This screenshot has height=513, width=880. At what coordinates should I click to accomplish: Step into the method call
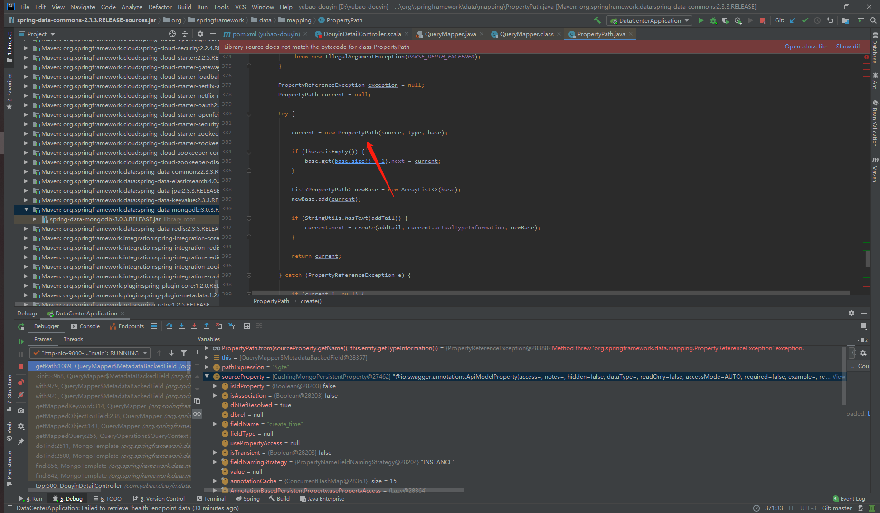[x=182, y=326]
